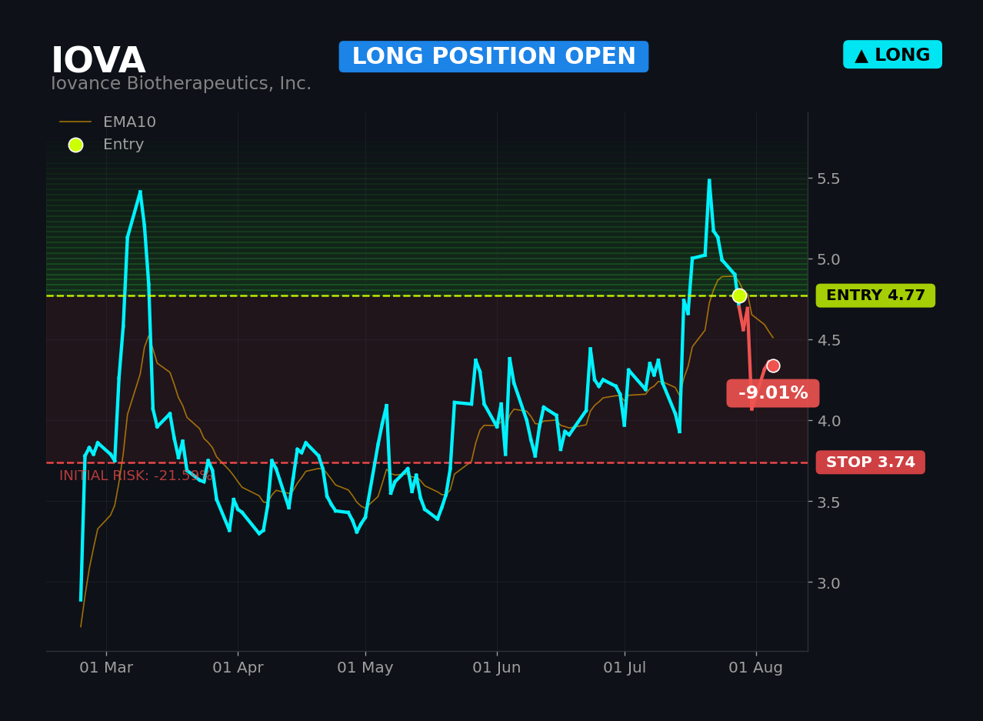Click the 01 May date label
Screen dimensions: 983x721
(x=365, y=668)
